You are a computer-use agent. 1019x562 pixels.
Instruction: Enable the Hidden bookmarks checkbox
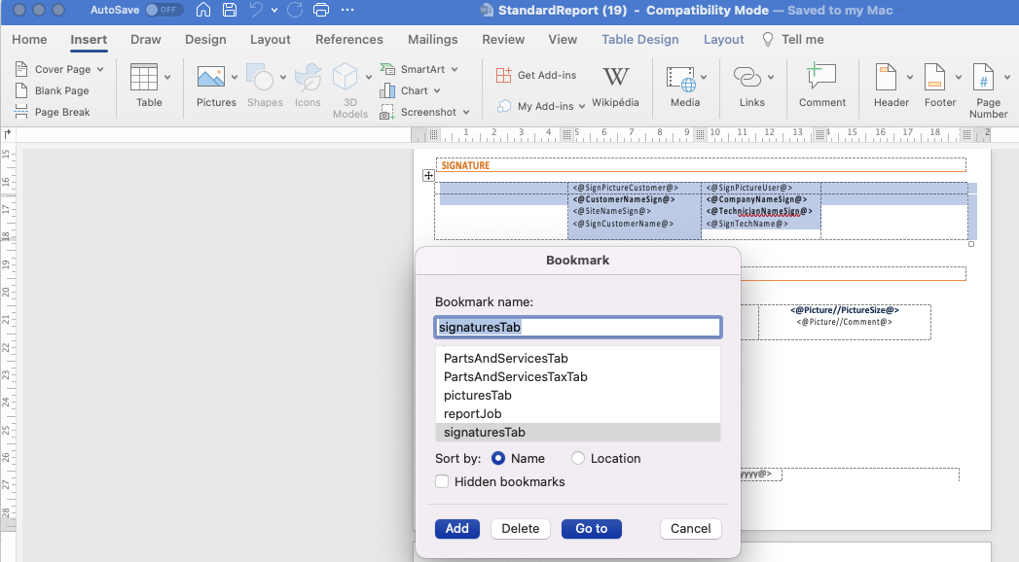tap(442, 481)
